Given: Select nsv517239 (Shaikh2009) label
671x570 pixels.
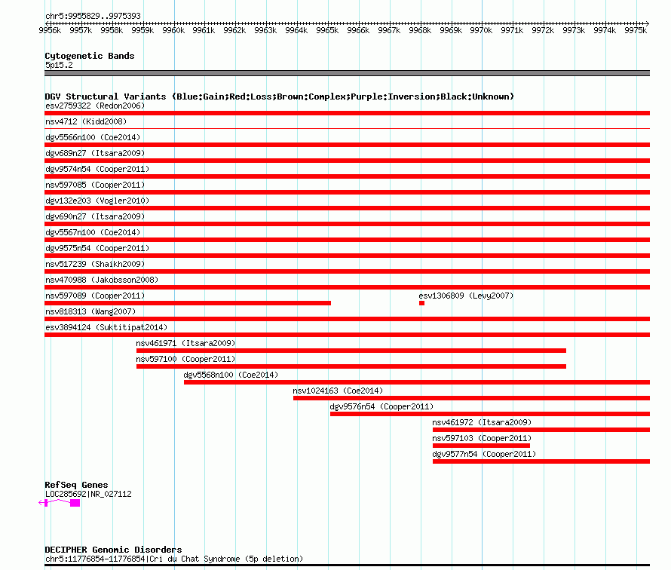Looking at the screenshot, I should [95, 264].
